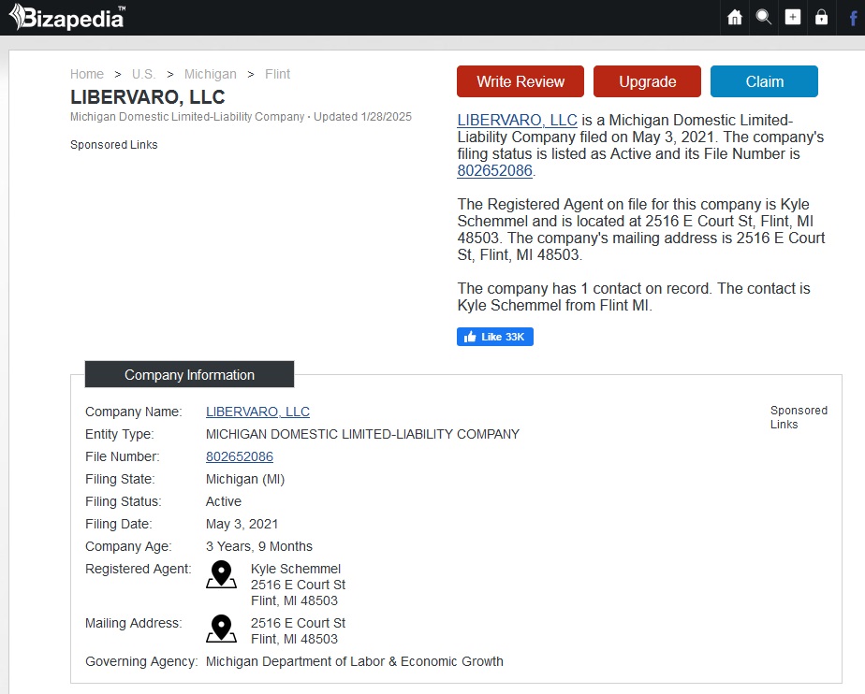865x694 pixels.
Task: Click the Bizapedia logo
Action: (x=67, y=17)
